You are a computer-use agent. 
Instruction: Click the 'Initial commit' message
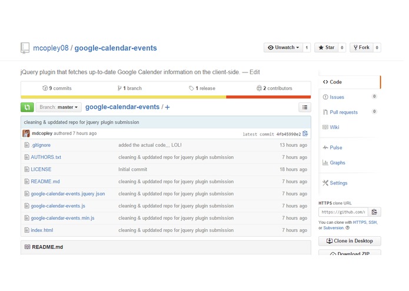tap(133, 169)
